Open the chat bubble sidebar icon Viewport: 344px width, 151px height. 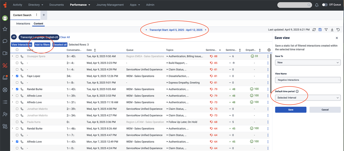5,41
